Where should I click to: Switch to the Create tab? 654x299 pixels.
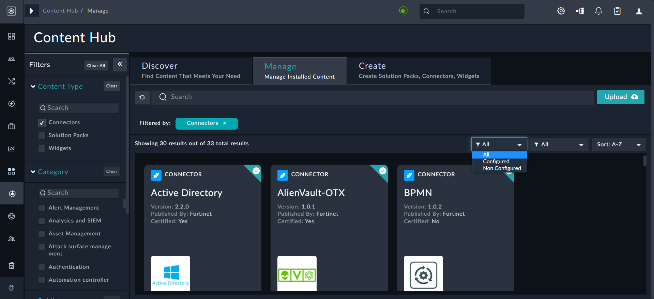[x=419, y=71]
